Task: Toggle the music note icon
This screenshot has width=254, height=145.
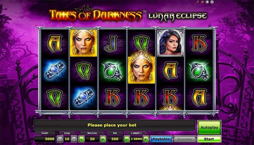Action: tap(197, 2)
